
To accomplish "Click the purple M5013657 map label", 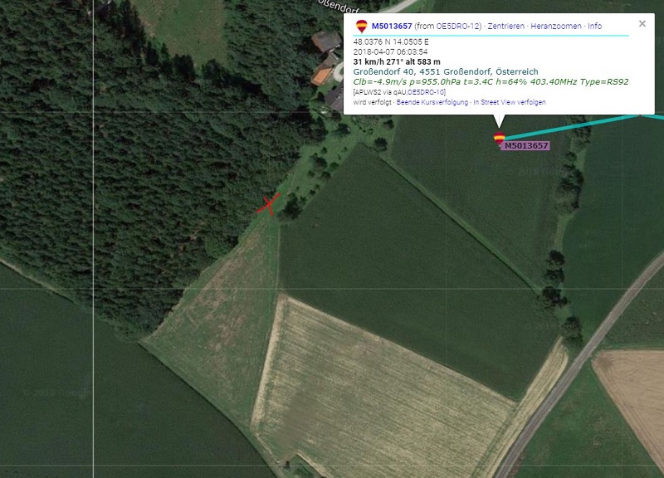I will point(525,146).
